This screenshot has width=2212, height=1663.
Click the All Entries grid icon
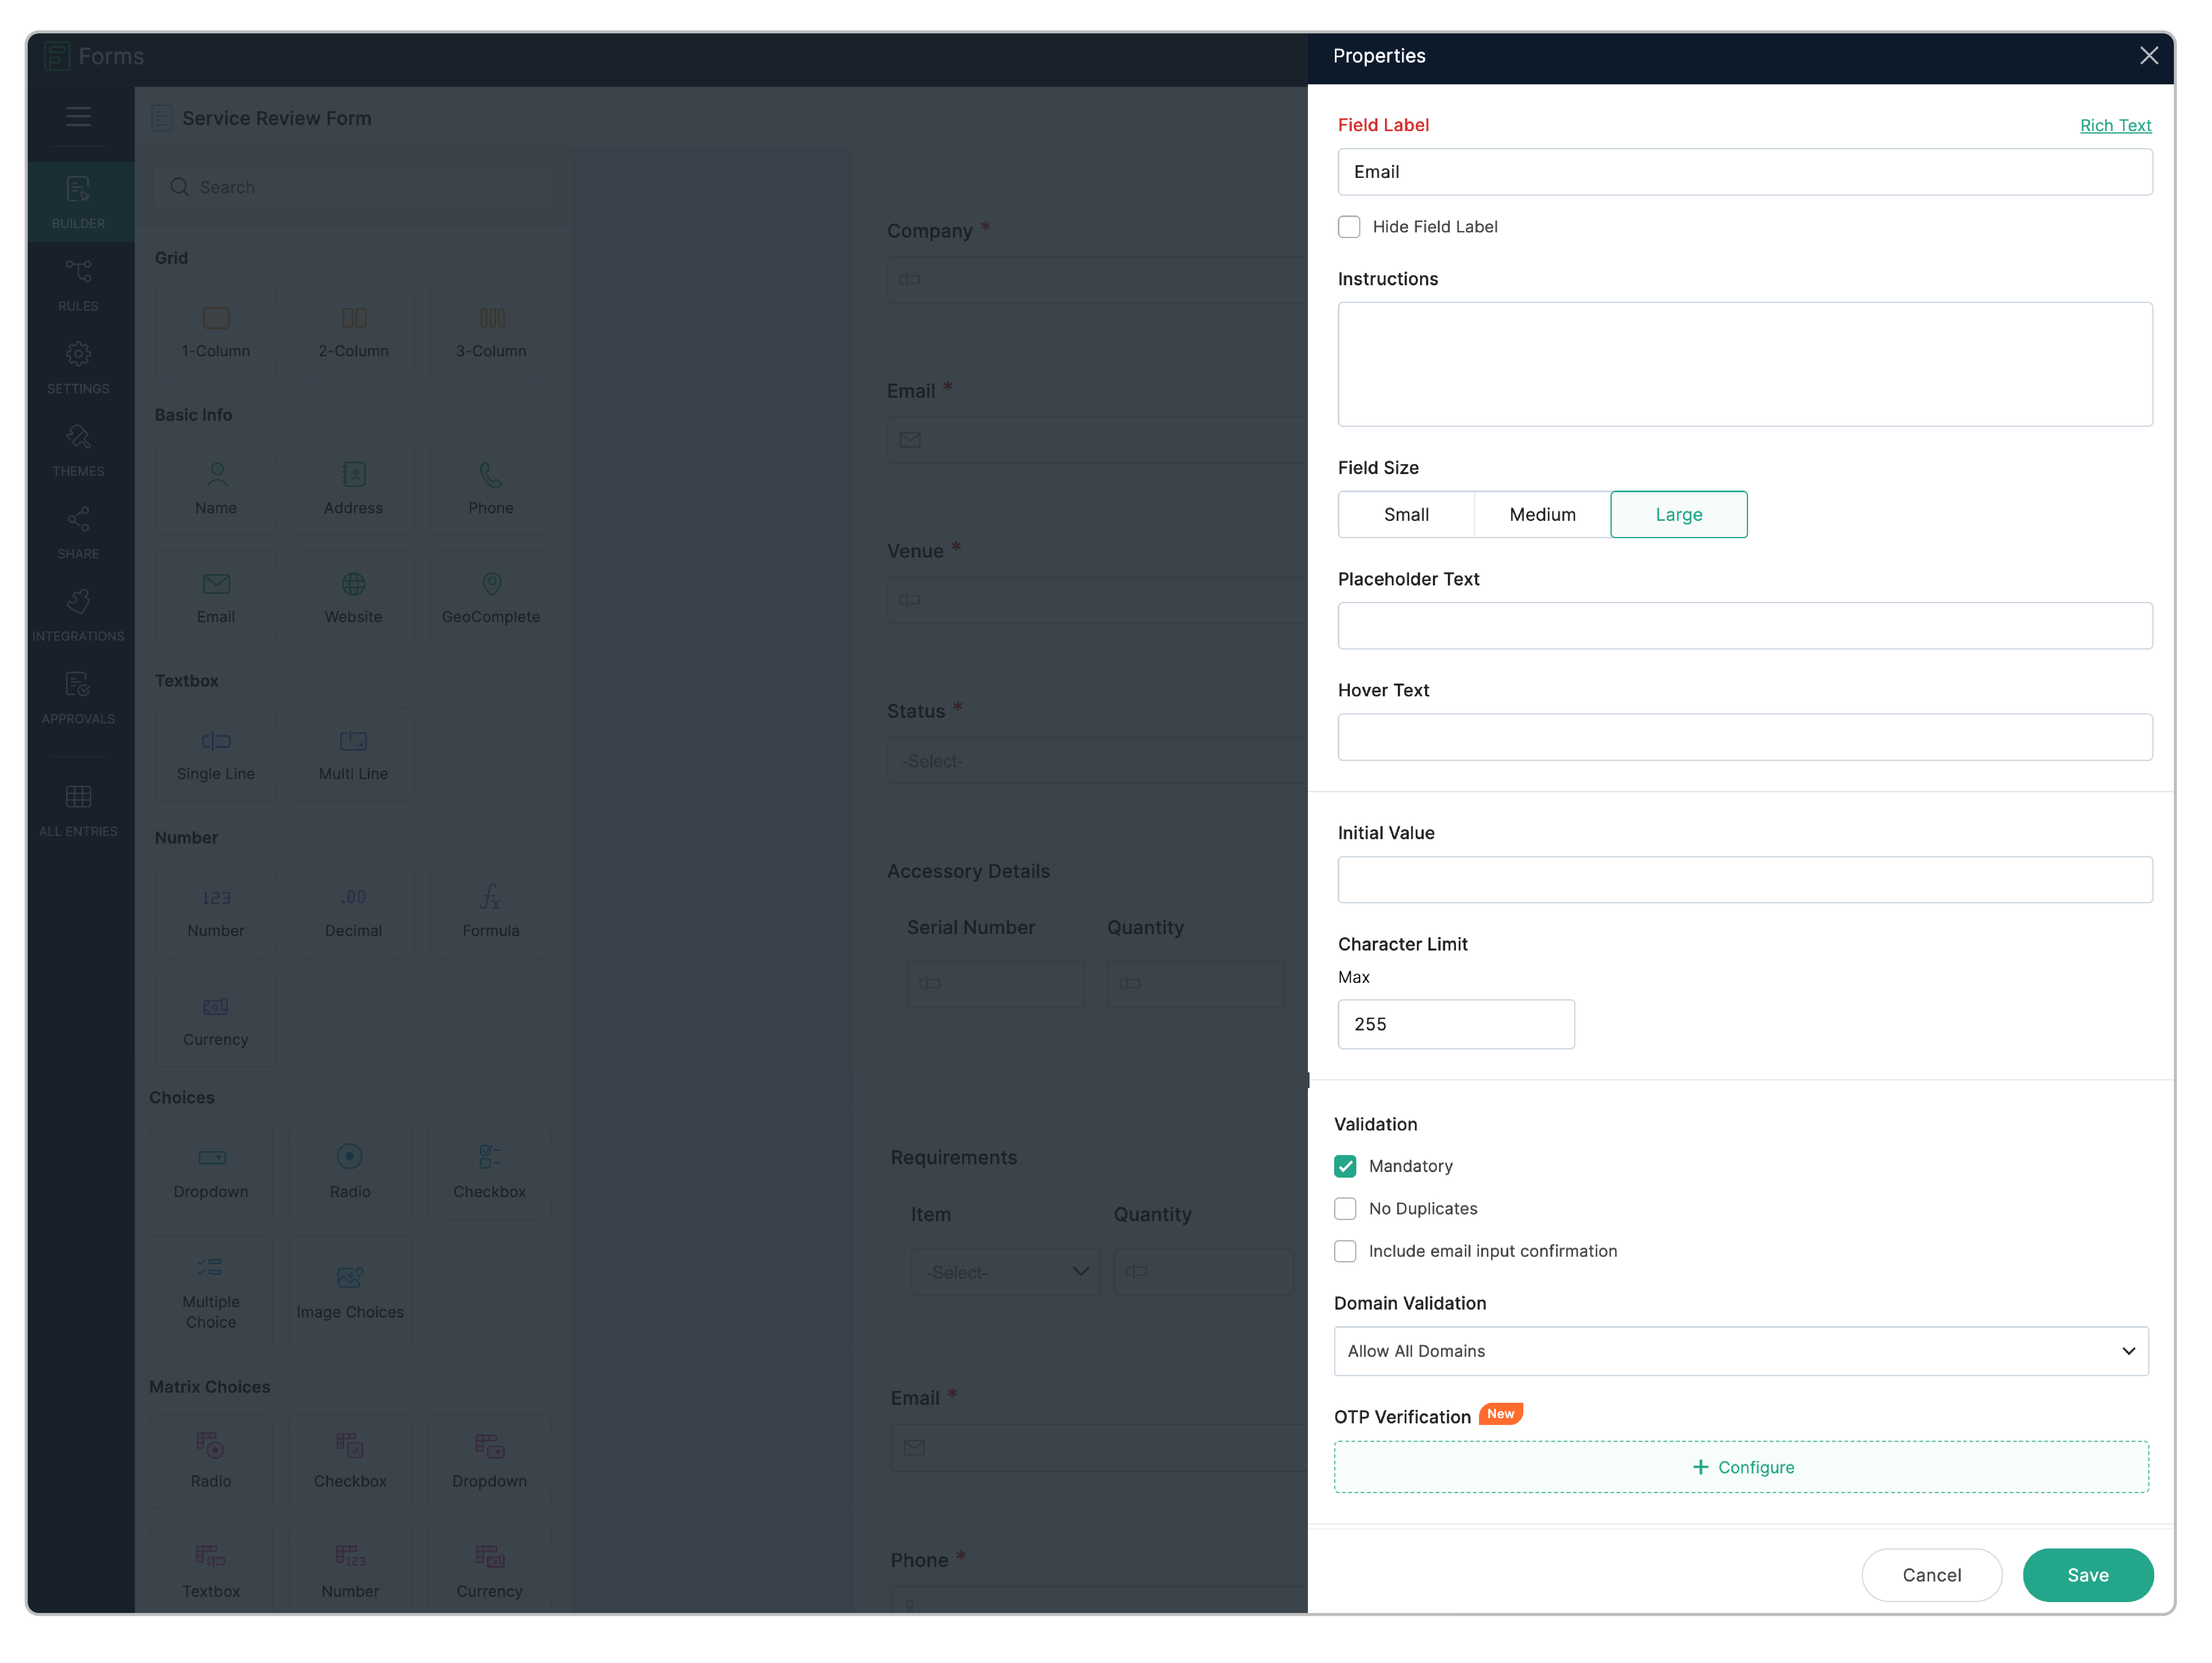pyautogui.click(x=78, y=797)
